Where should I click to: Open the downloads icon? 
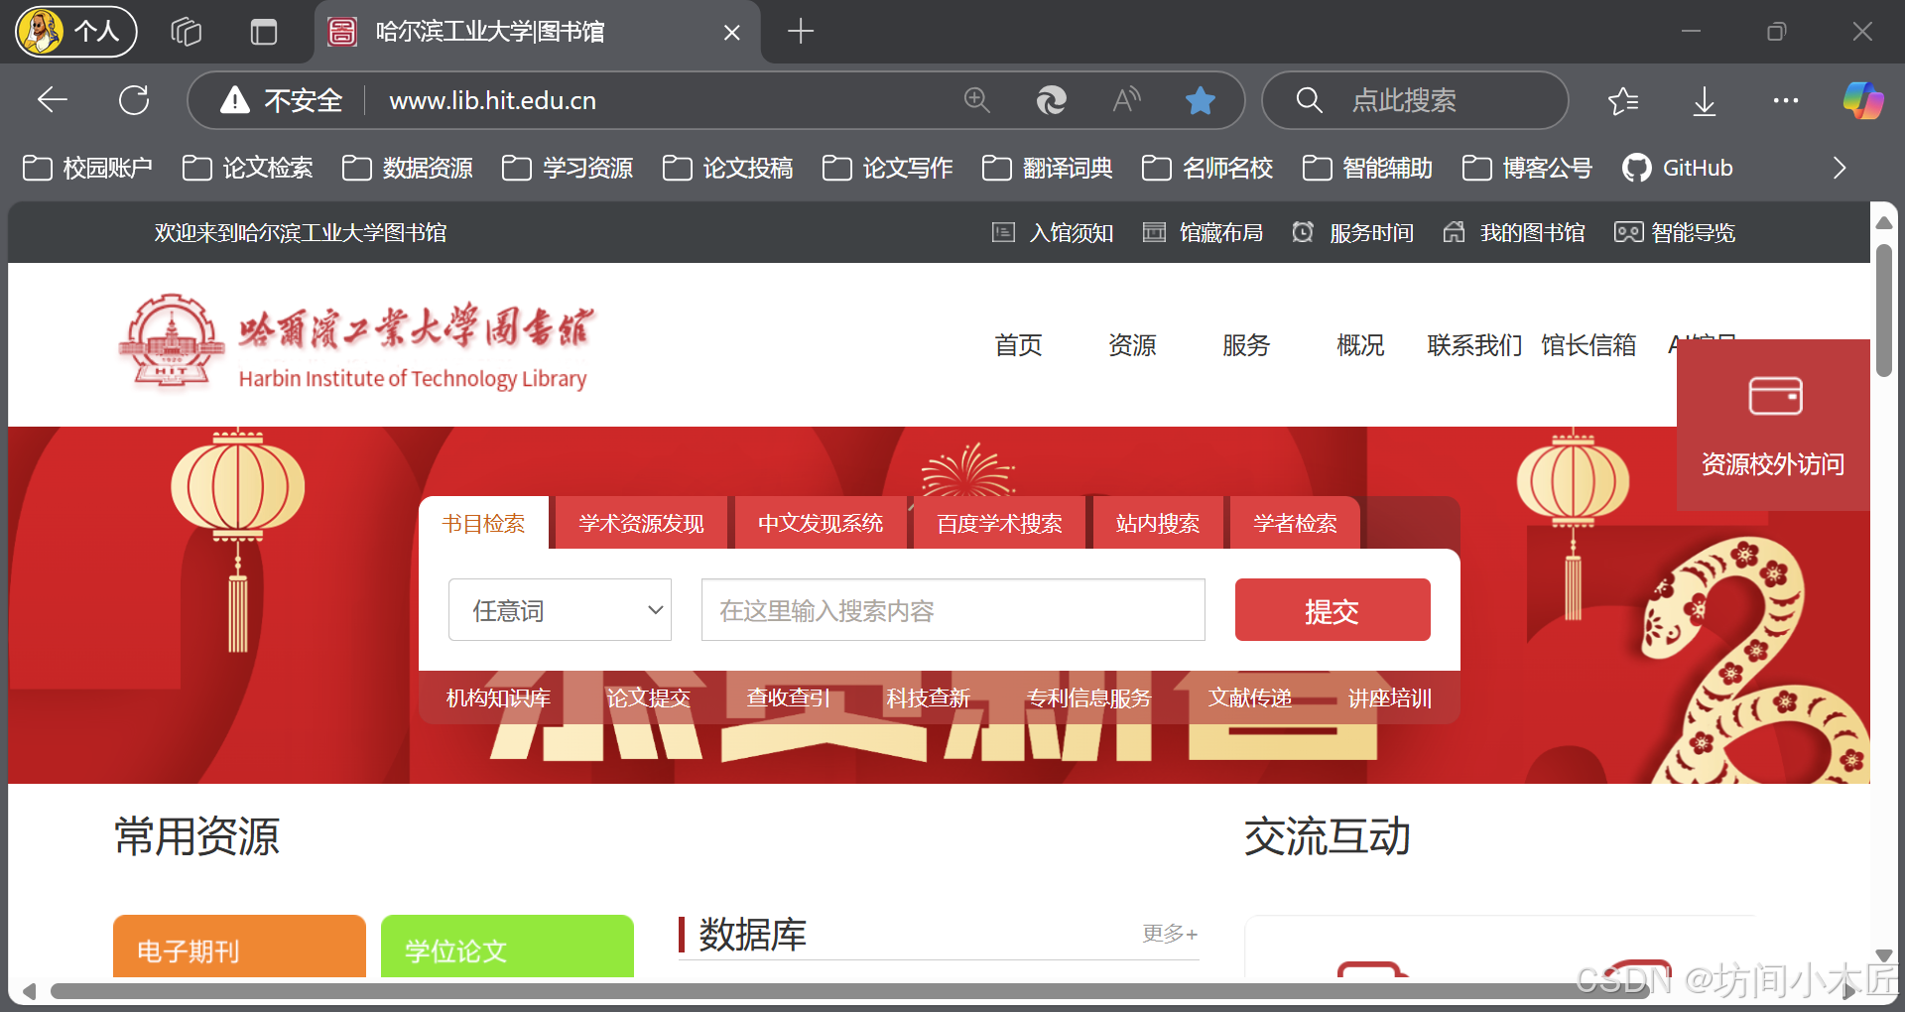click(1705, 100)
